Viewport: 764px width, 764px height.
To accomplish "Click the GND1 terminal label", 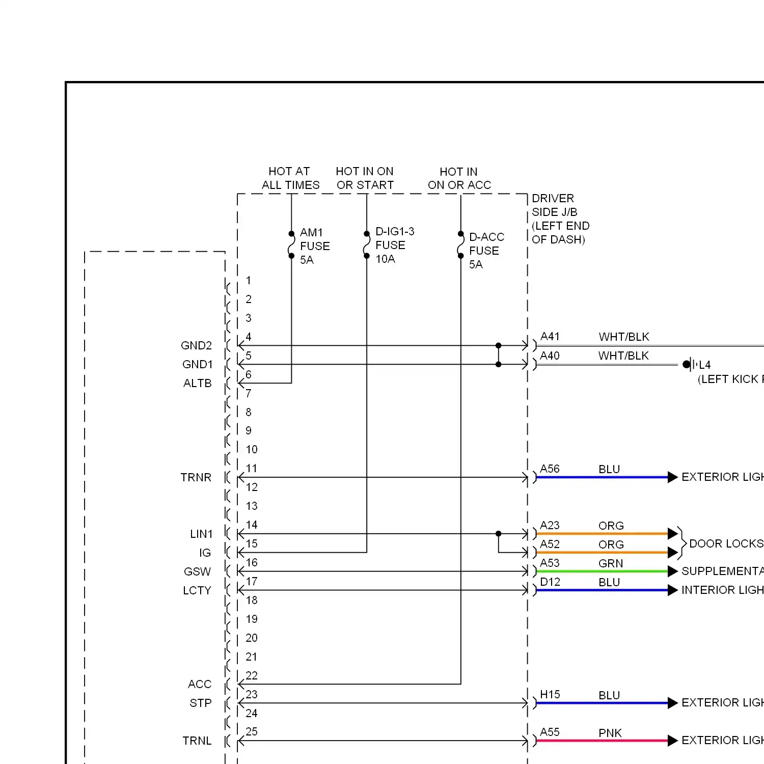I will 197,365.
